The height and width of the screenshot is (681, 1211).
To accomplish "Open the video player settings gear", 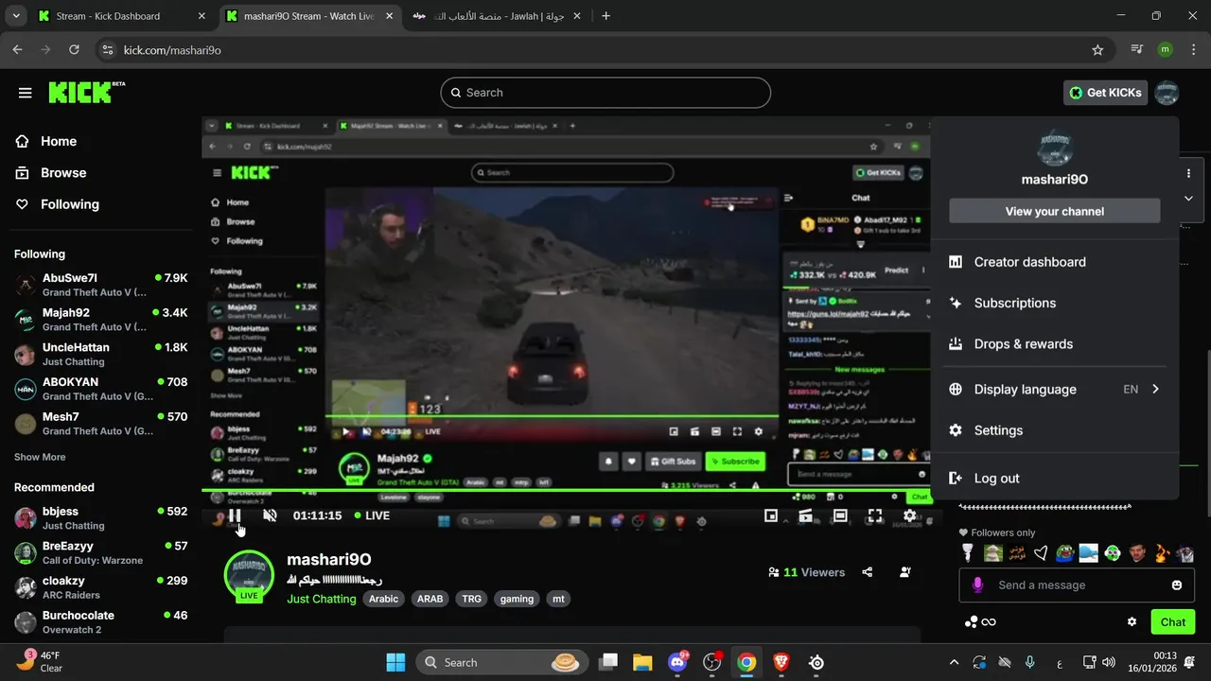I will tap(909, 515).
